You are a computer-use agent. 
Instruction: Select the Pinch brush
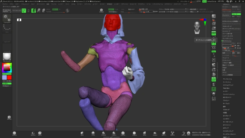click(x=93, y=134)
